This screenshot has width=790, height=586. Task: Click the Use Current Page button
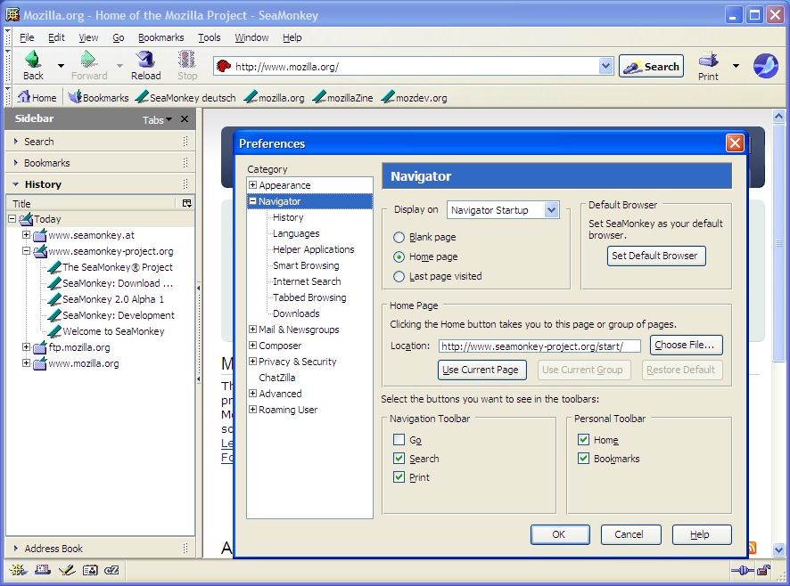(x=482, y=370)
